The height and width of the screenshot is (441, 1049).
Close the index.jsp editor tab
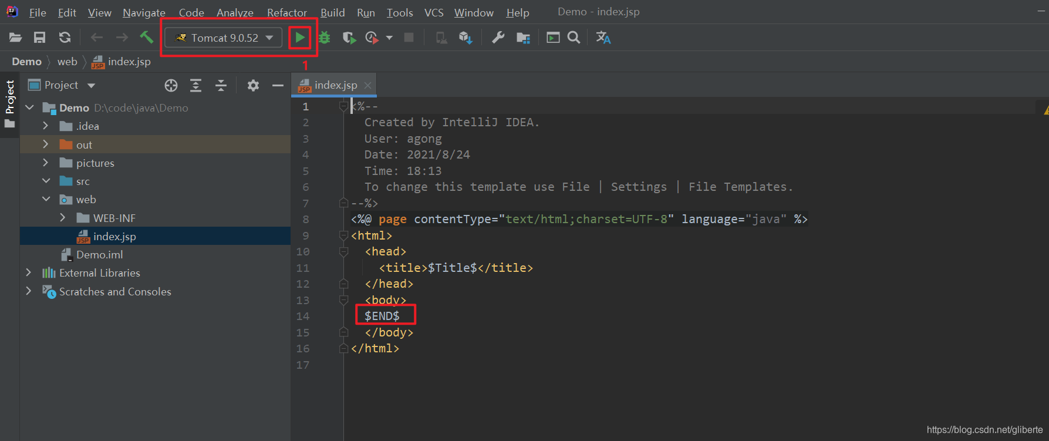tap(368, 85)
